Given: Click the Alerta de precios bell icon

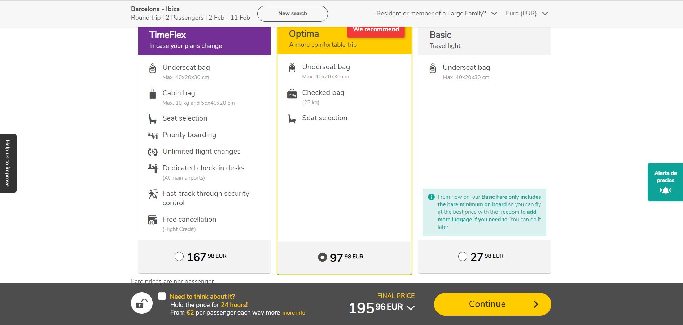Looking at the screenshot, I should [665, 190].
